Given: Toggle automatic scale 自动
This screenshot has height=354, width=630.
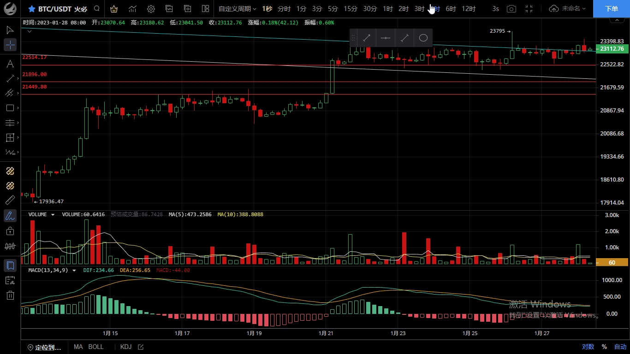Looking at the screenshot, I should point(620,347).
